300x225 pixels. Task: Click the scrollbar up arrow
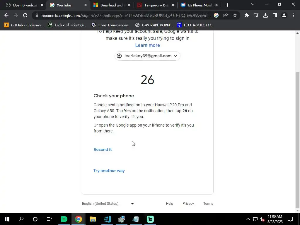[297, 33]
